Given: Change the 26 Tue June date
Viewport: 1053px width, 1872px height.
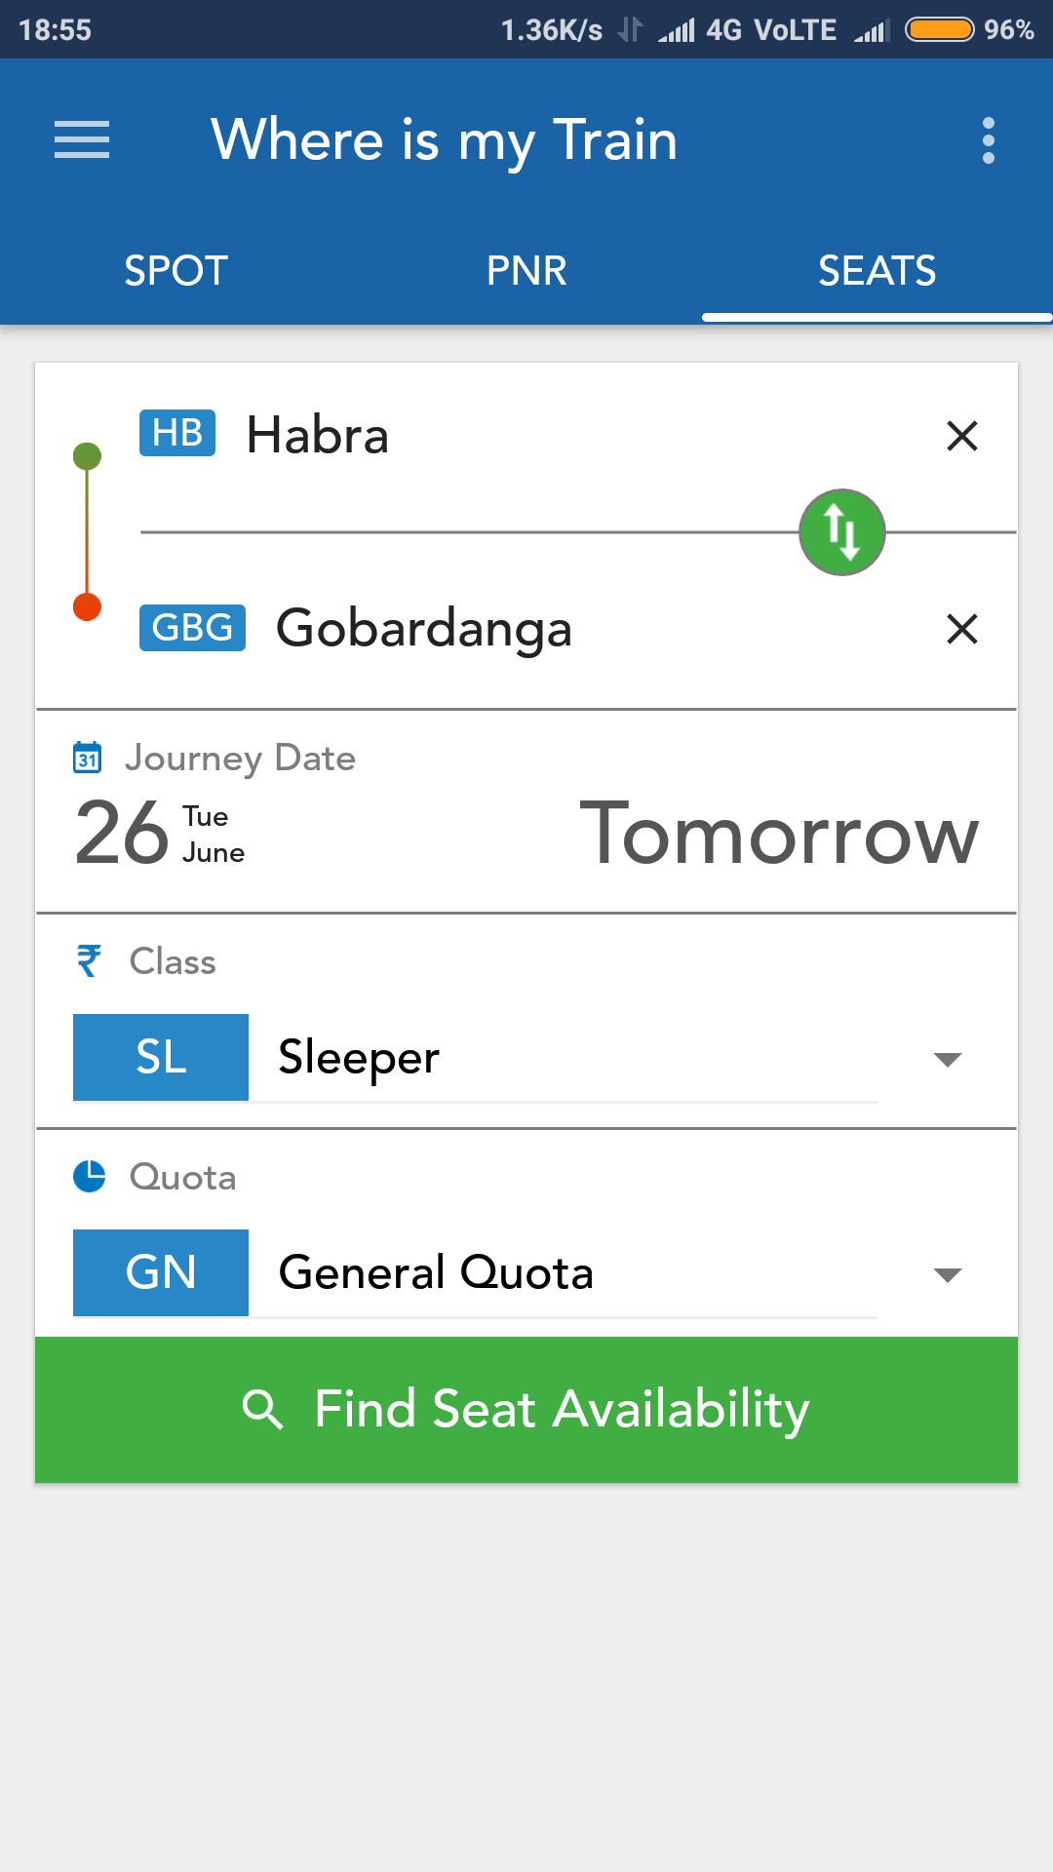Looking at the screenshot, I should pyautogui.click(x=161, y=834).
